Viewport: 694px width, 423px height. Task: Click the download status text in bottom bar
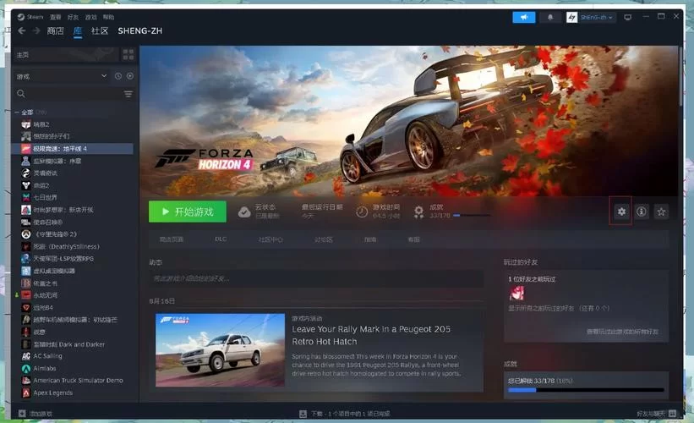350,414
